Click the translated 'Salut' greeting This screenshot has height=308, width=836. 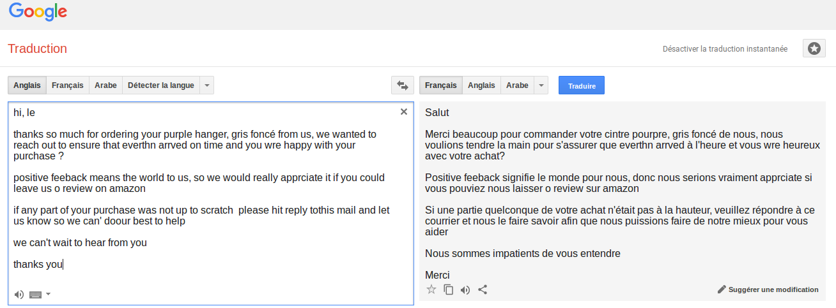pyautogui.click(x=437, y=112)
